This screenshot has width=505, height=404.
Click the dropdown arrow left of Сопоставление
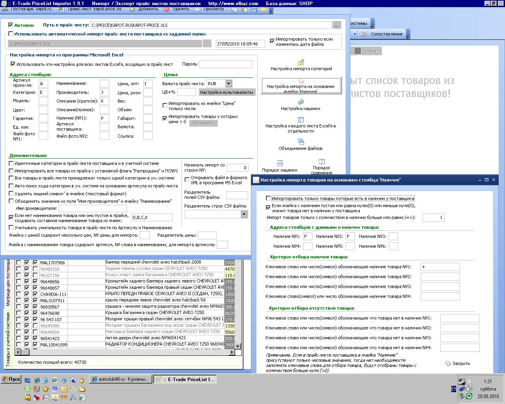point(355,34)
